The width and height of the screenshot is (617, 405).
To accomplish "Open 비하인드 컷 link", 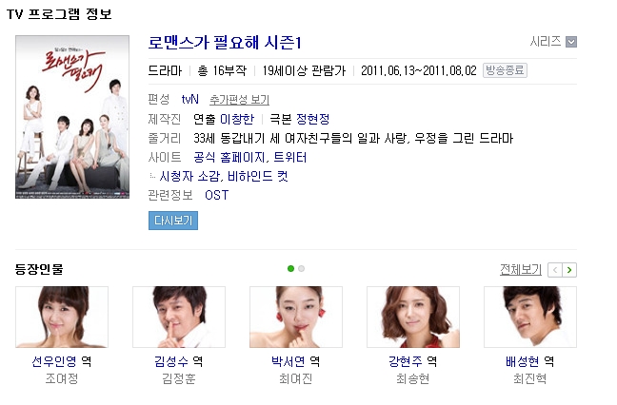I will 258,176.
